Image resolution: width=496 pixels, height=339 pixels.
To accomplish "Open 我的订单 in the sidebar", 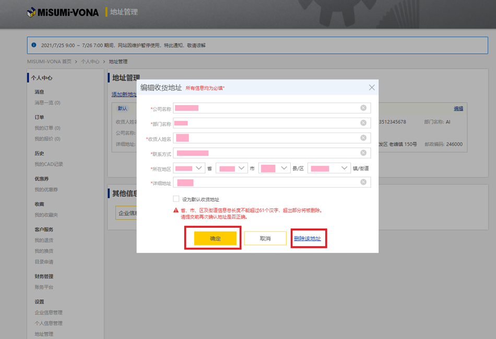I will point(47,128).
